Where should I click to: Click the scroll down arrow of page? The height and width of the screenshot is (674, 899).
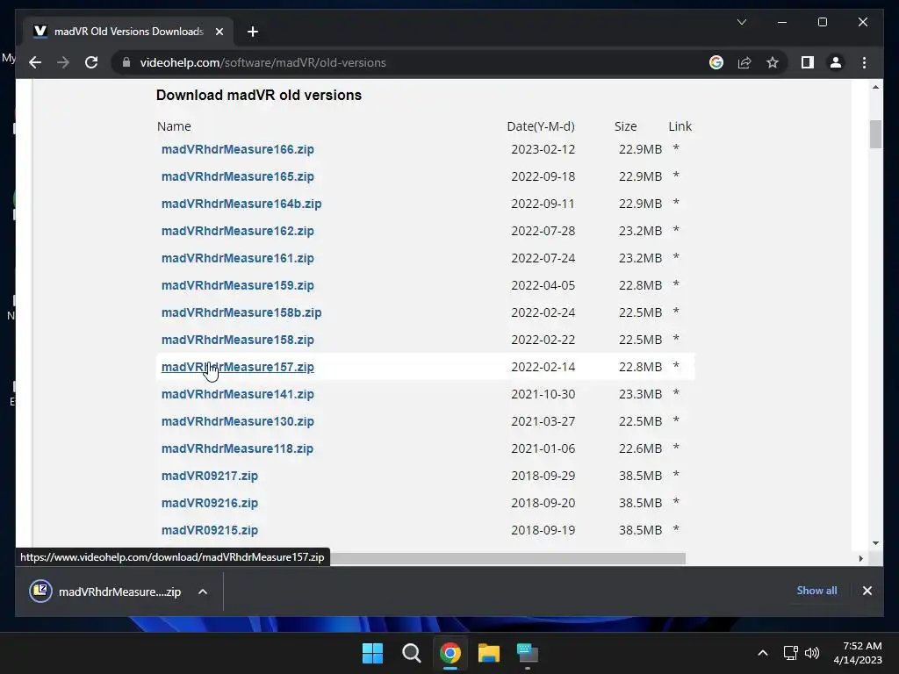[875, 543]
